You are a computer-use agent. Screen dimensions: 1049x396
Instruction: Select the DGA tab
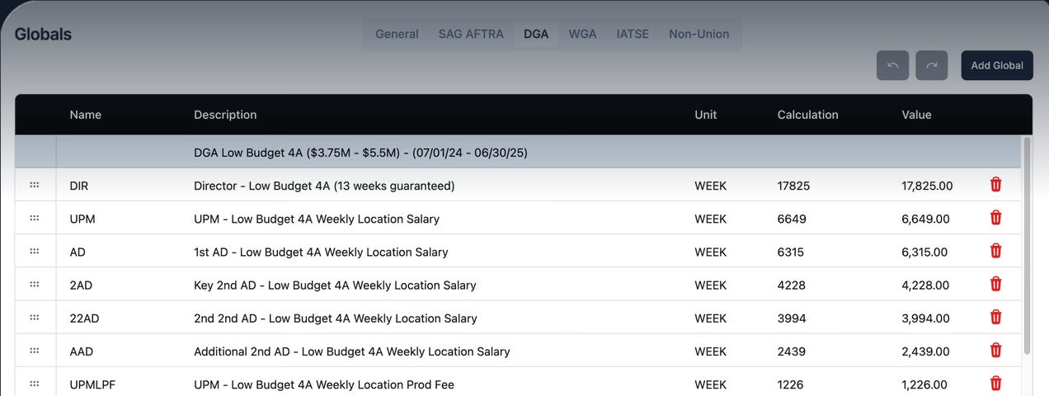click(536, 34)
